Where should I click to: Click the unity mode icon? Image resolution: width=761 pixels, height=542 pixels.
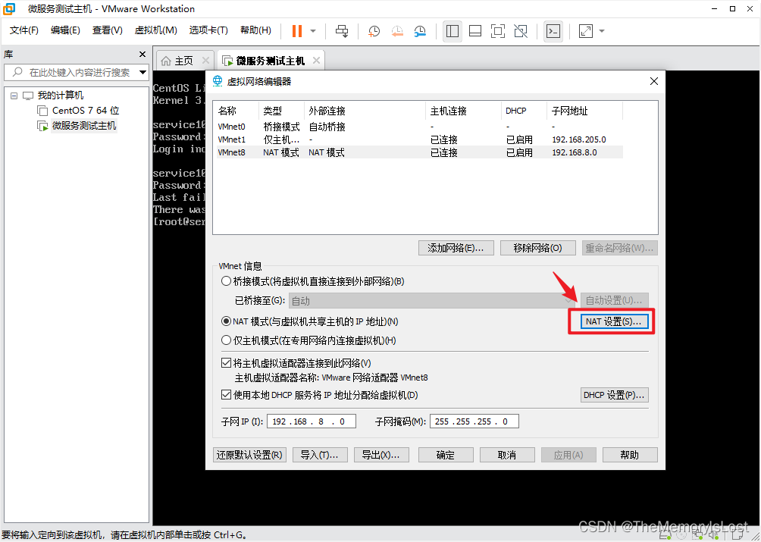[x=521, y=31]
